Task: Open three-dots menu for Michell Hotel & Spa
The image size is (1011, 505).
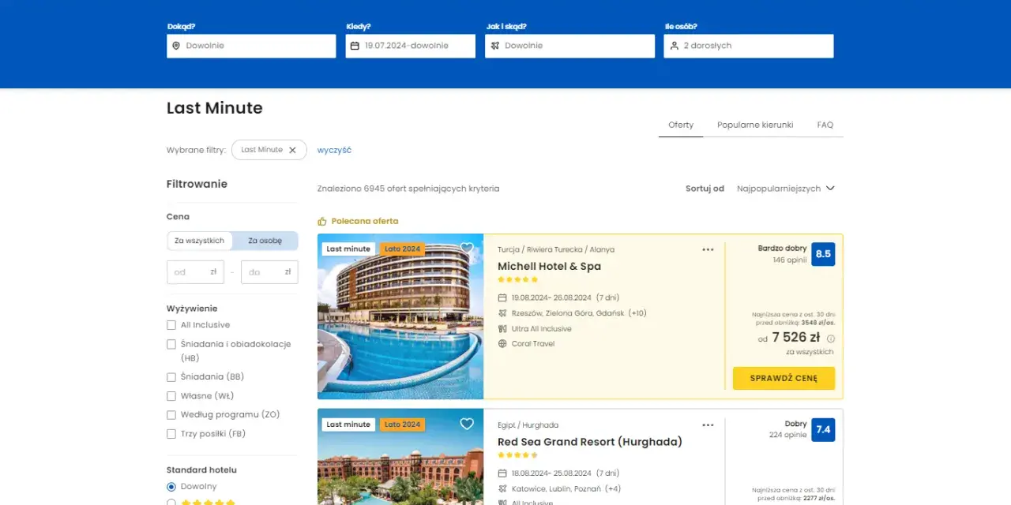Action: click(x=708, y=249)
